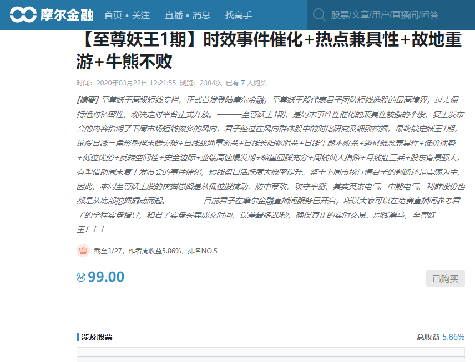This screenshot has width=475, height=362.
Task: Open the 直播 navigation item
Action: [174, 15]
